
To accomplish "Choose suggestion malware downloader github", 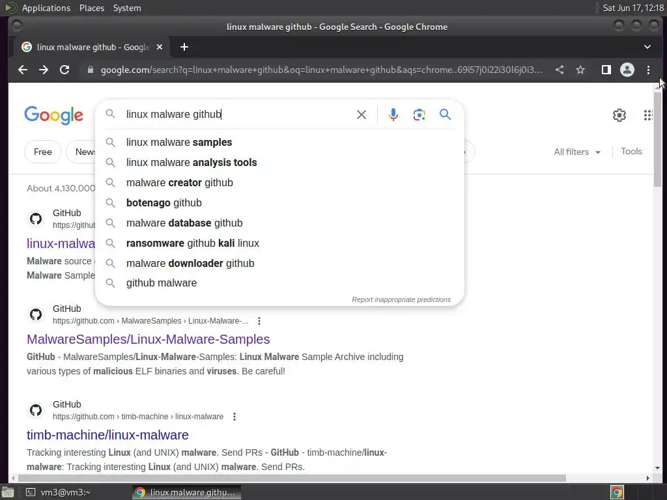I will coord(280,263).
